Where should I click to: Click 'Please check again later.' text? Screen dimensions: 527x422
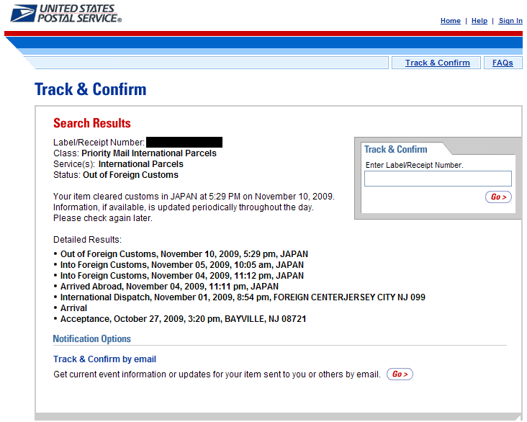tap(103, 218)
